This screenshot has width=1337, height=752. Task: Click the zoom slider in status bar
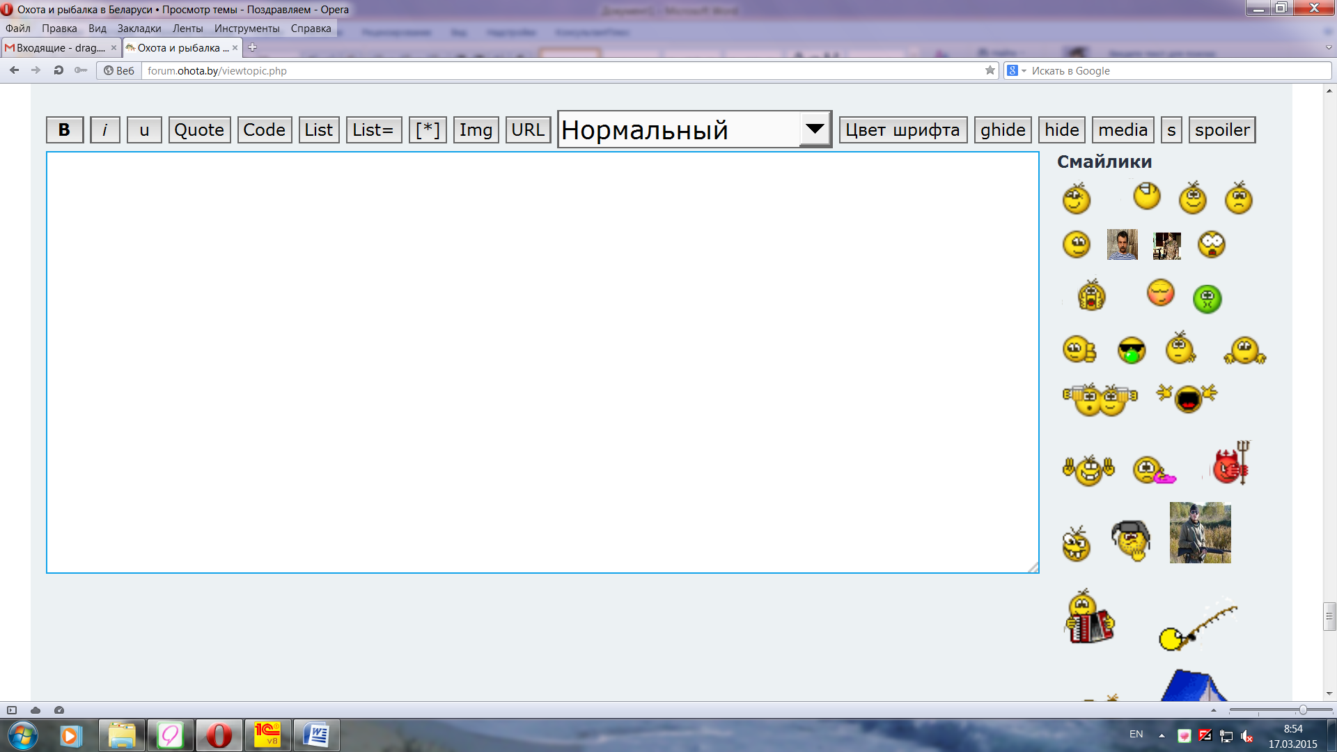click(x=1302, y=710)
